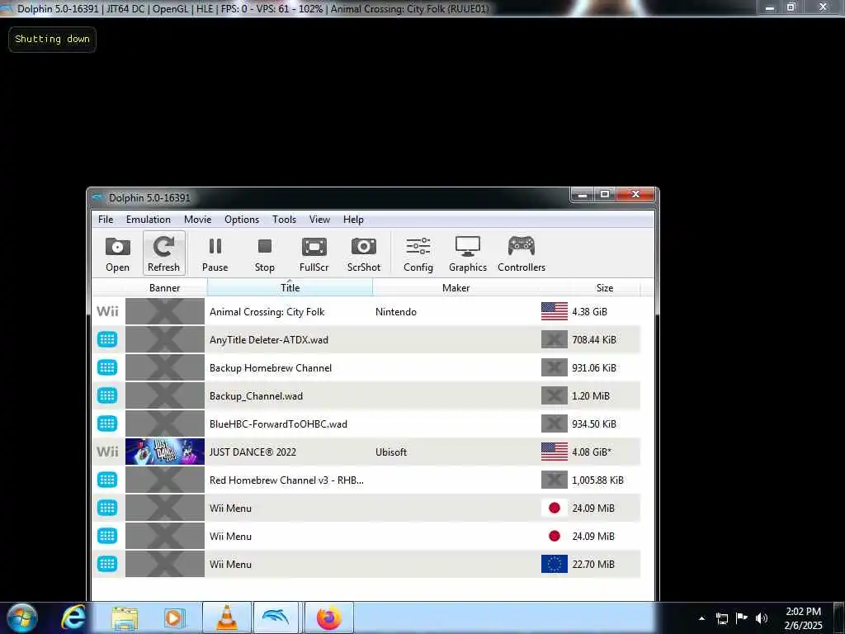Click the volume speaker tray icon
Image resolution: width=845 pixels, height=634 pixels.
click(x=761, y=617)
